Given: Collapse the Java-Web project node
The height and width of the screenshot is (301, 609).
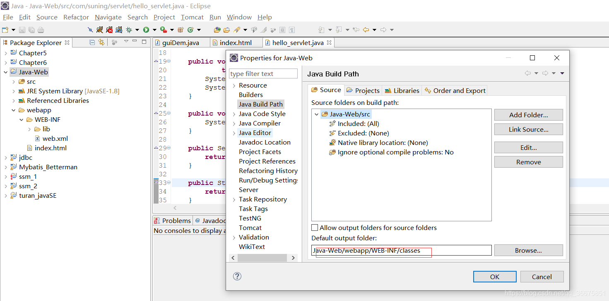Looking at the screenshot, I should click(5, 72).
